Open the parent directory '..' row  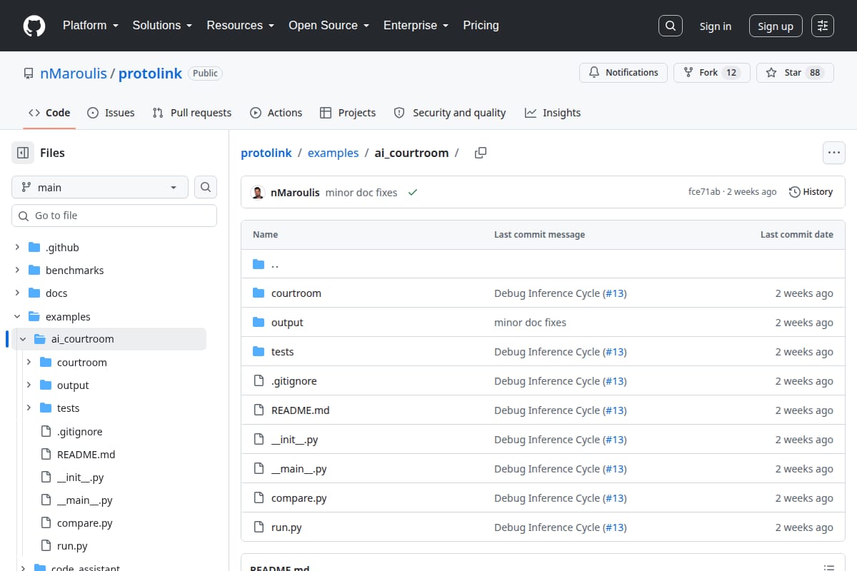[543, 264]
